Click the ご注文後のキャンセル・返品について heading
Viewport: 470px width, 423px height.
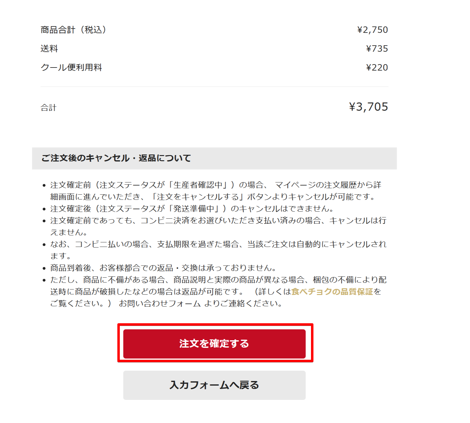pos(116,158)
